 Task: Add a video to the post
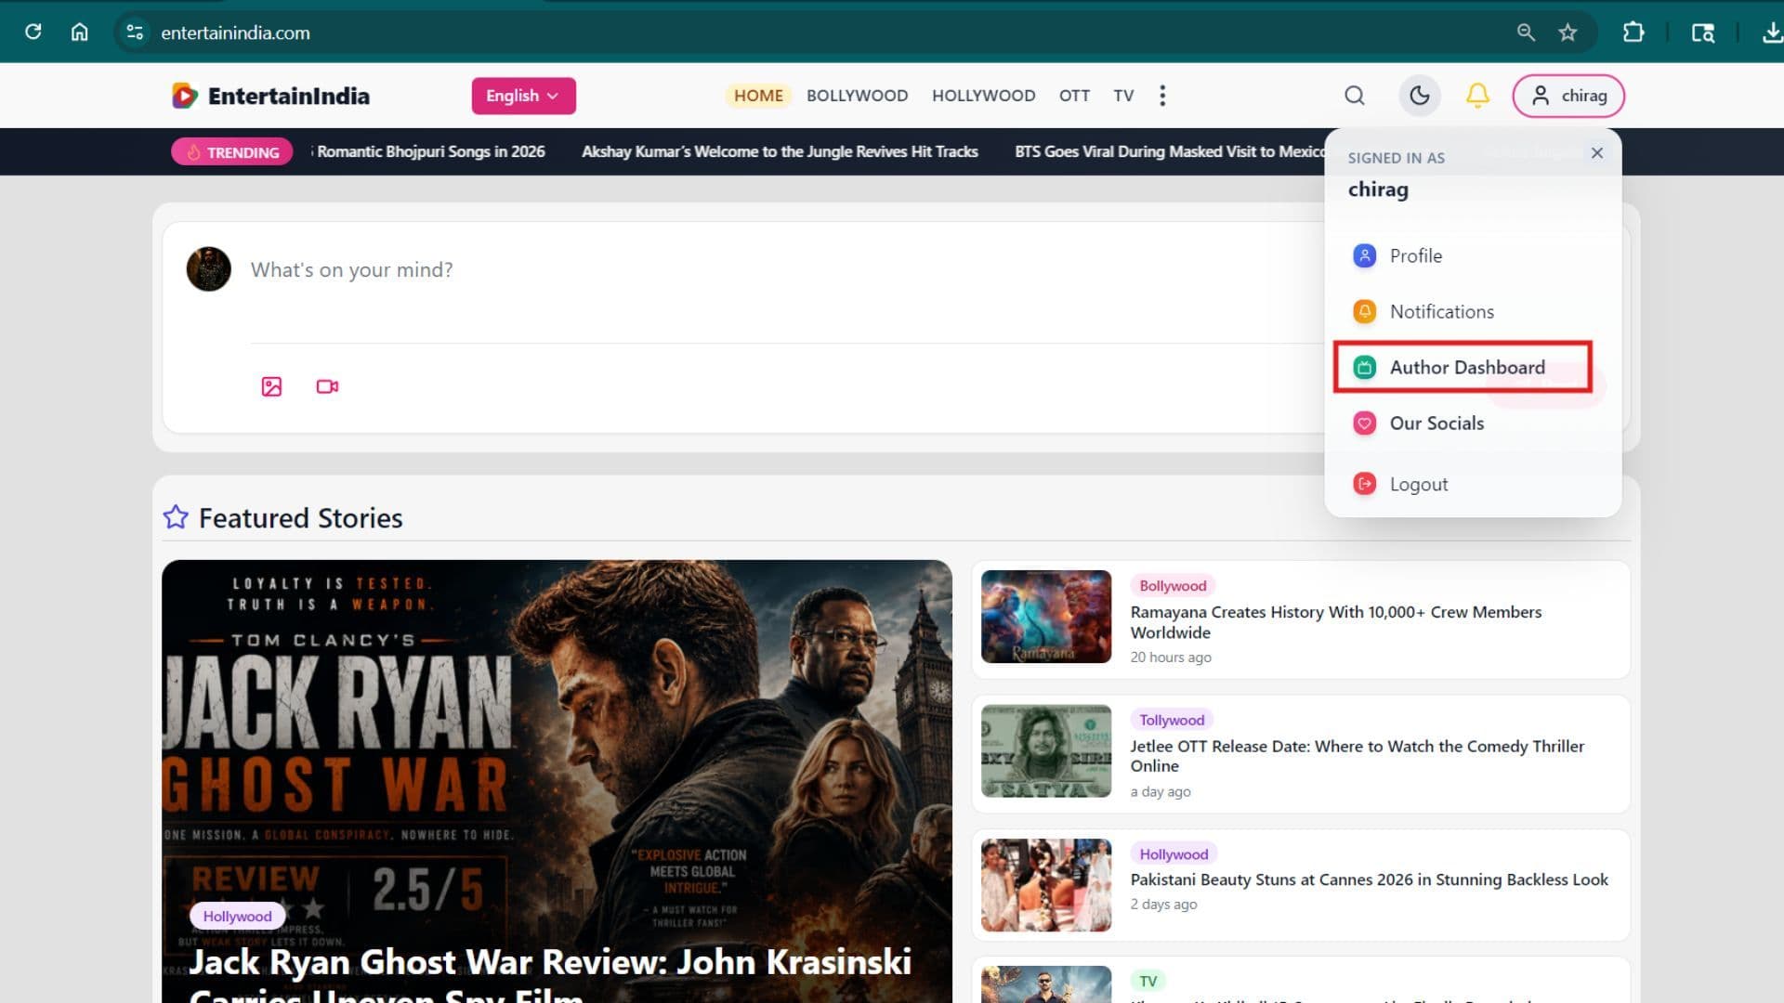click(327, 386)
